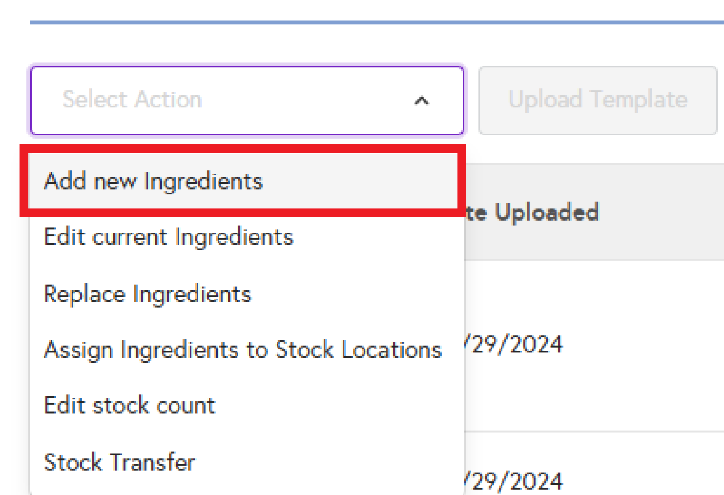Choose Assign Ingredients to Stock Locations
Screen dimensions: 724x495
pos(243,350)
